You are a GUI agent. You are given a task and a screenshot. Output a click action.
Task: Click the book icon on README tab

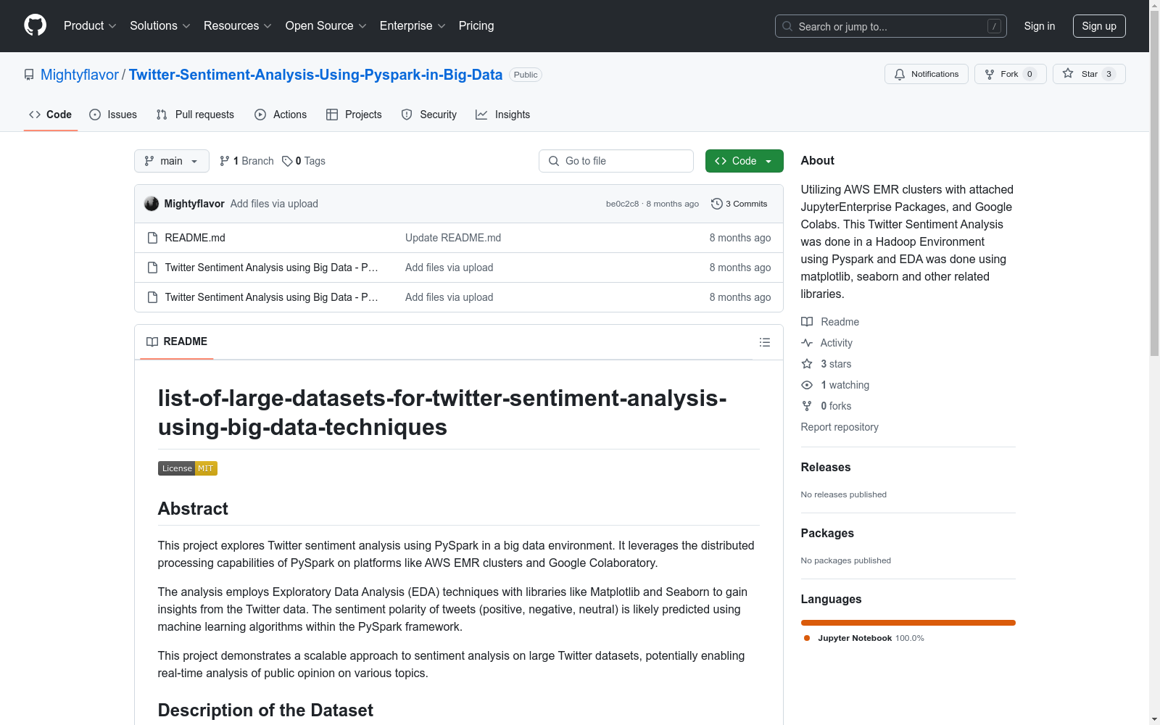point(152,341)
